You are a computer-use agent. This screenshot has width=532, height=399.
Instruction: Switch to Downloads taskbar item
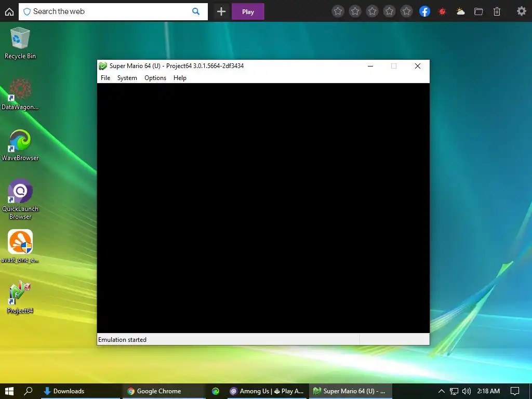(81, 391)
